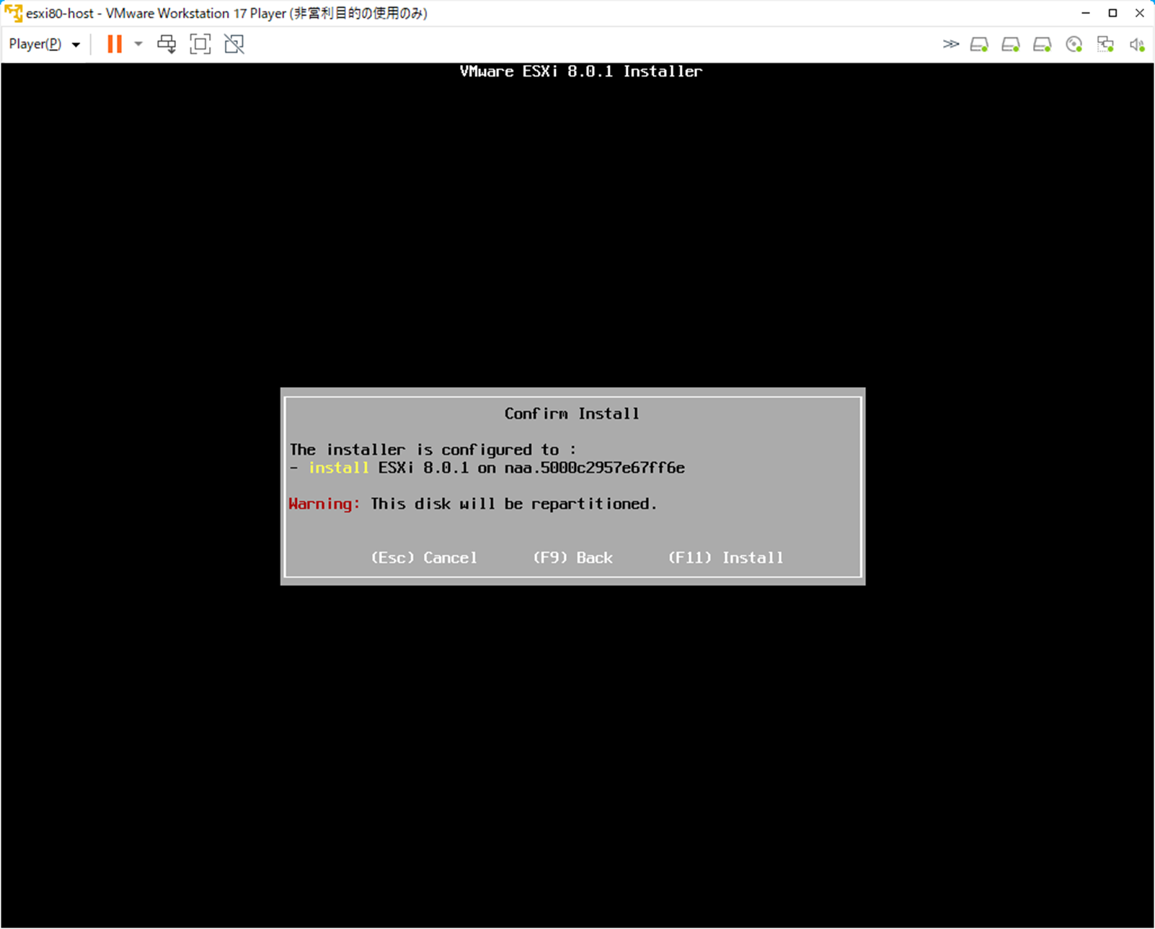Viewport: 1155px width, 929px height.
Task: Close the VMware Player window
Action: (x=1140, y=13)
